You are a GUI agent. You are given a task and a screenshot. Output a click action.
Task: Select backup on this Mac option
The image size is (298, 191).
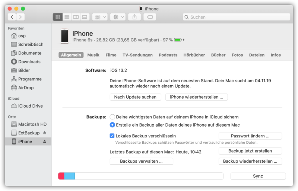[x=112, y=125]
